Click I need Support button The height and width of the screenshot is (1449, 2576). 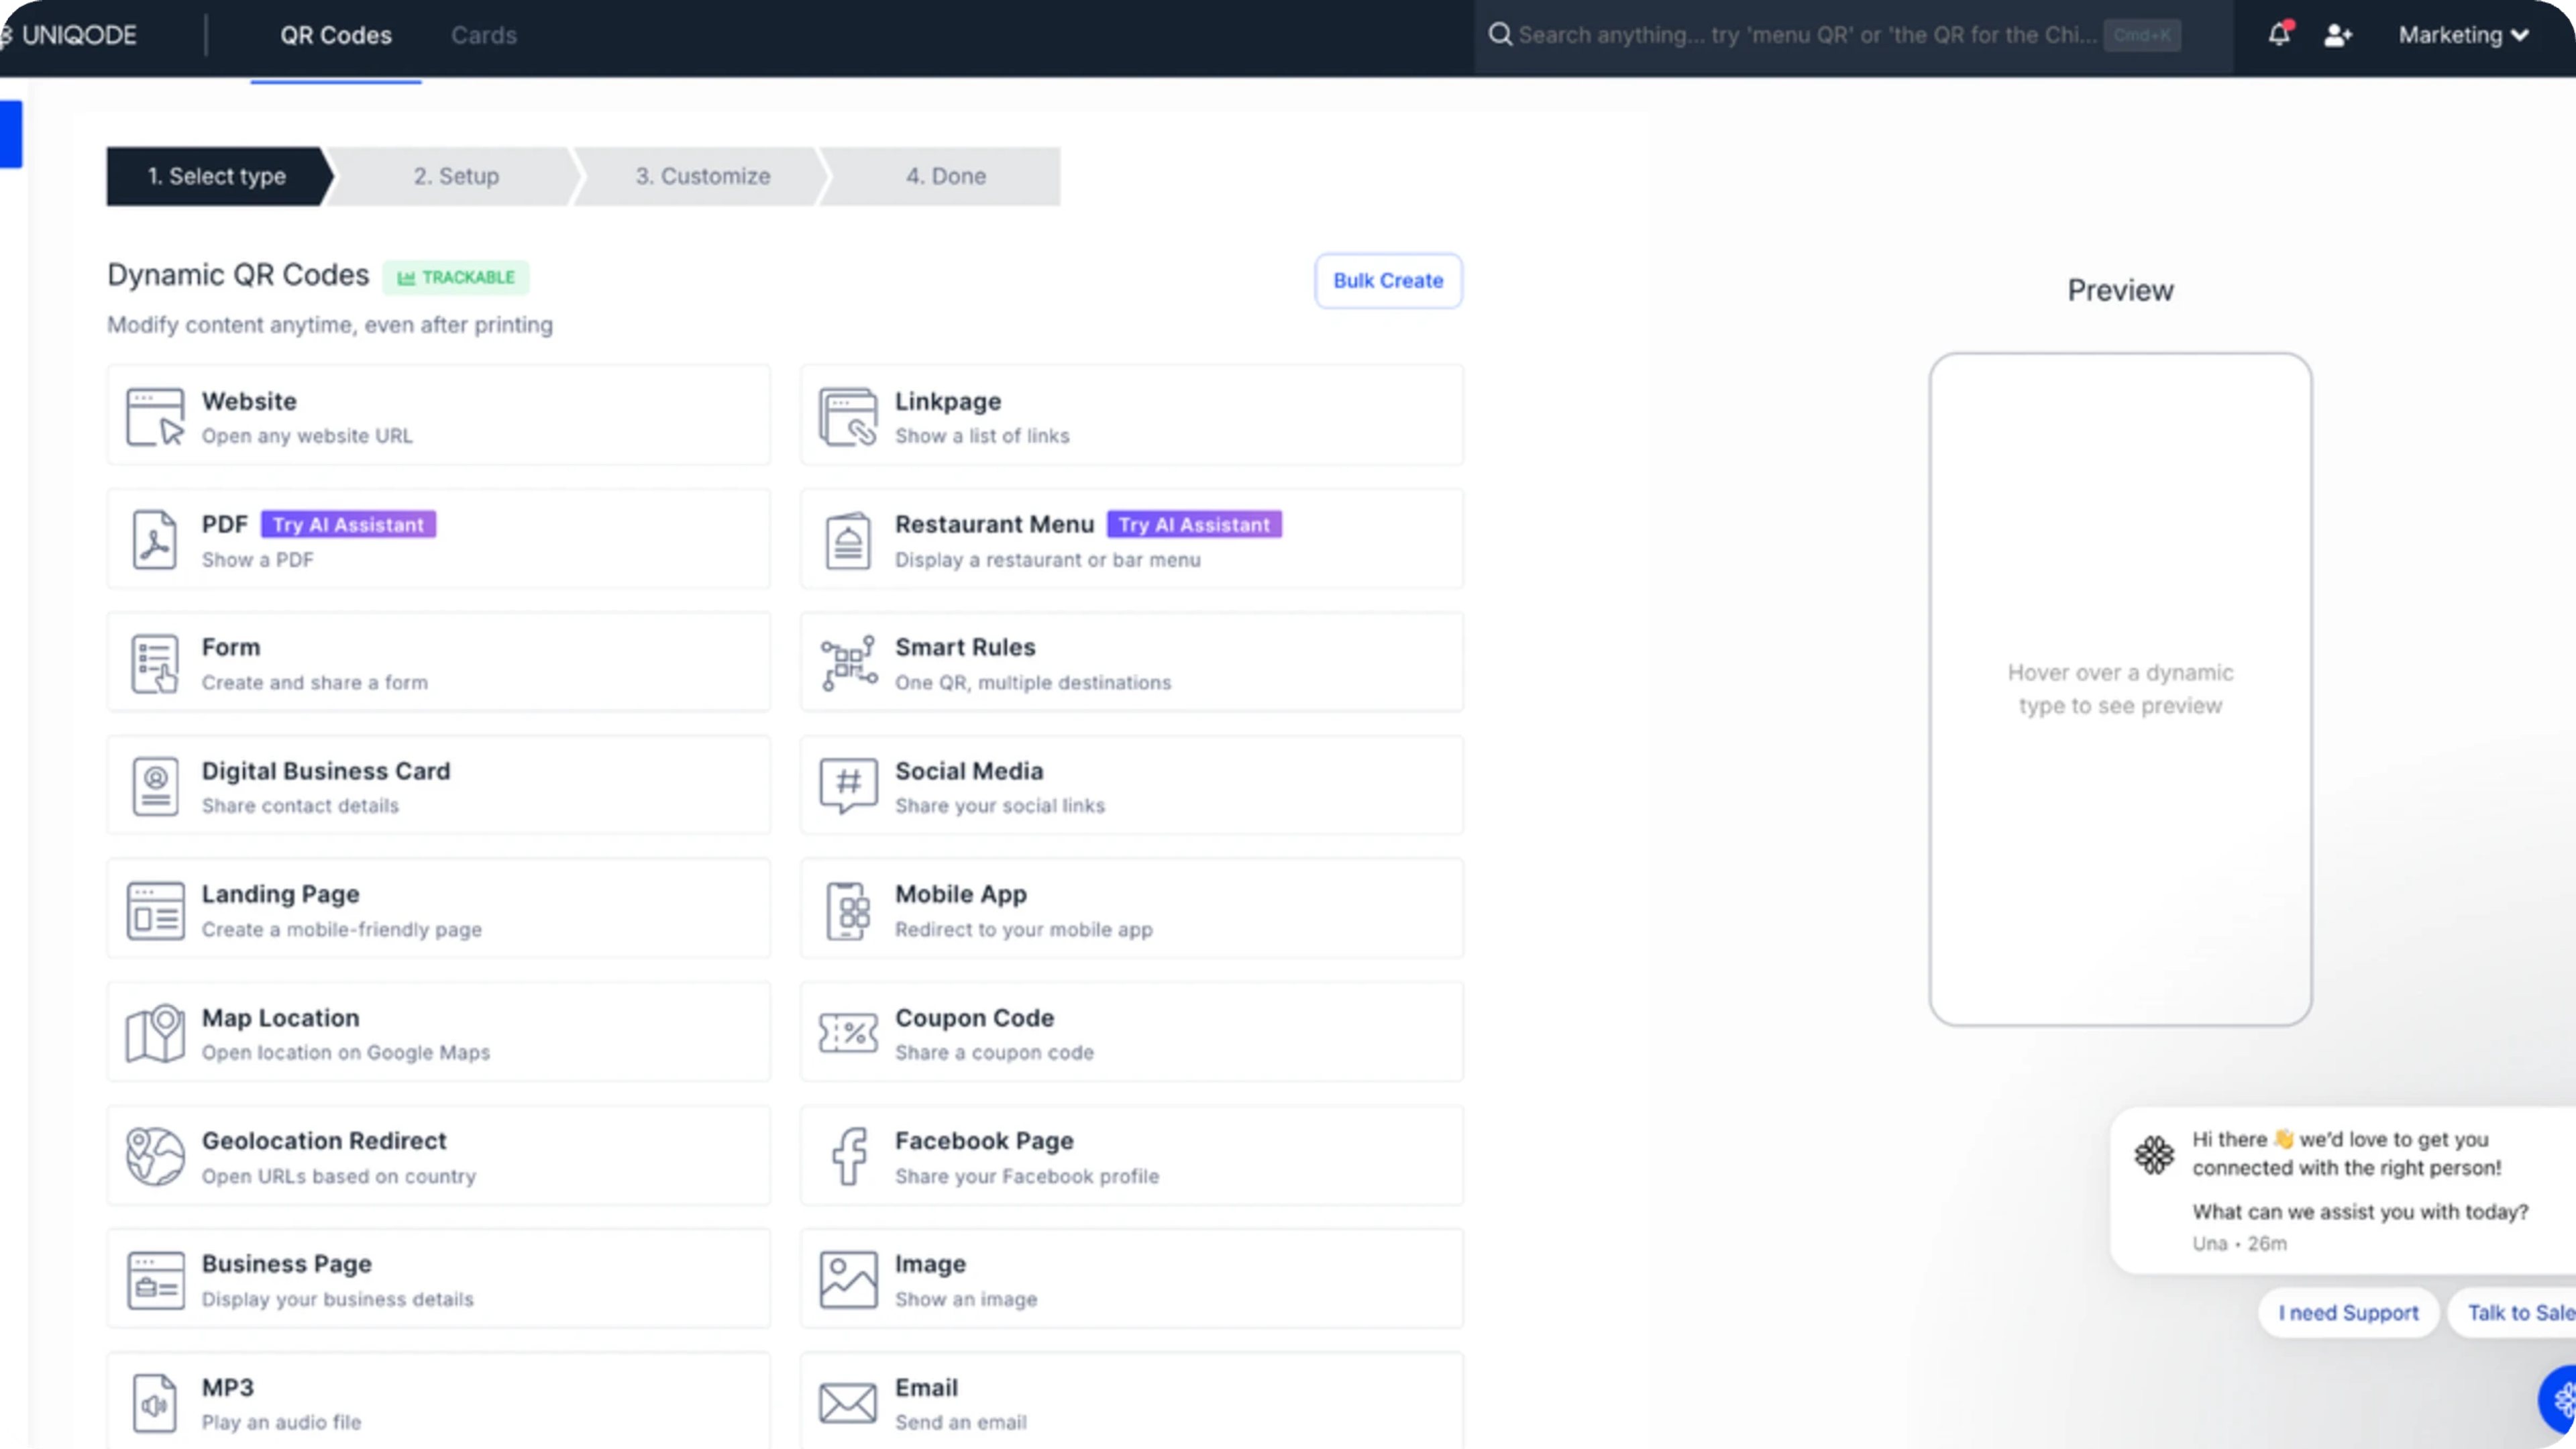[2348, 1313]
